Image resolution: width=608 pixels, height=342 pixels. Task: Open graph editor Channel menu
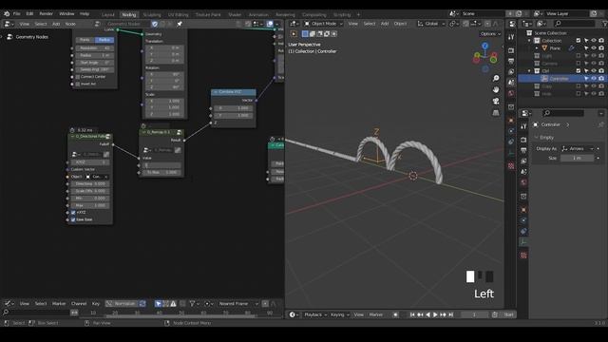(x=79, y=304)
